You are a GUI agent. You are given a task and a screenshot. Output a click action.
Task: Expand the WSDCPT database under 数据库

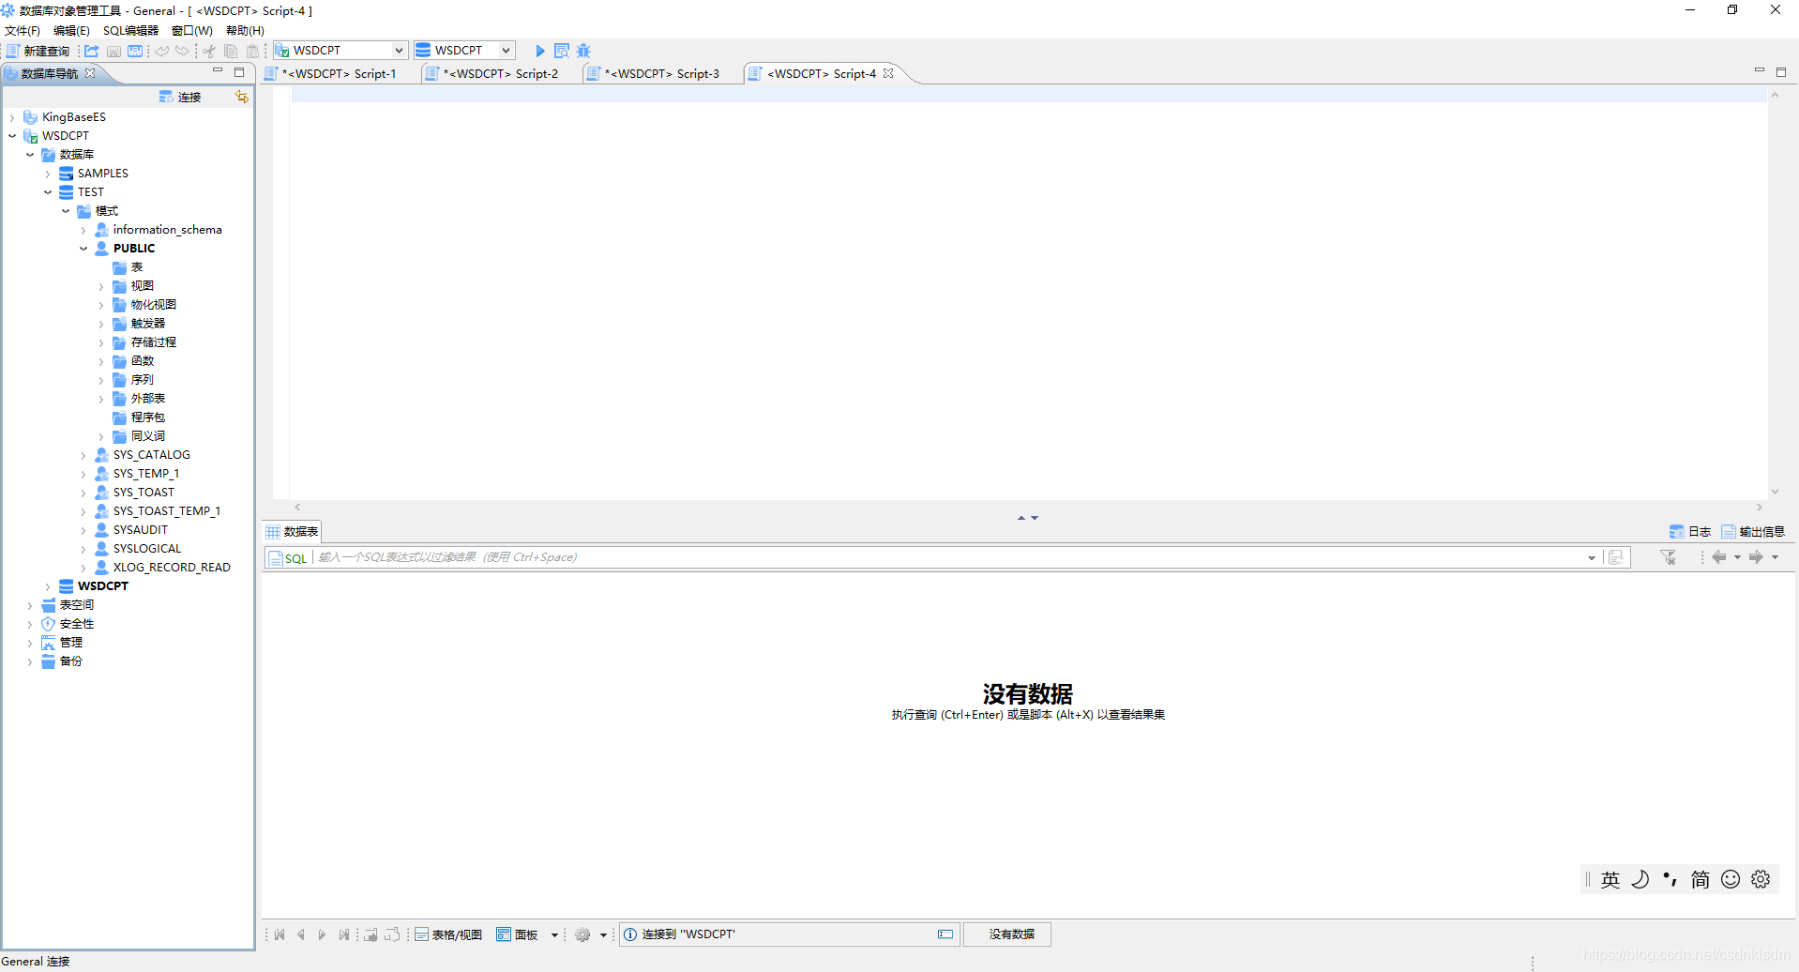(48, 586)
